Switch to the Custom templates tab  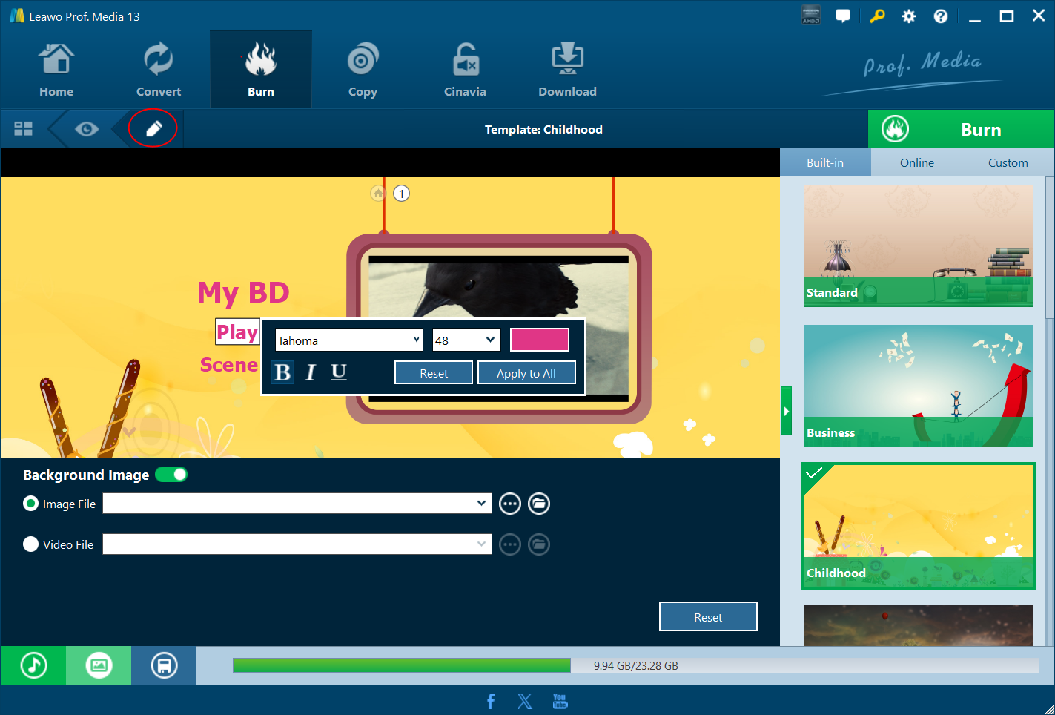point(1008,162)
